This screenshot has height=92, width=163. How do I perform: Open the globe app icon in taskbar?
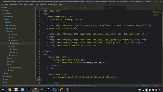pyautogui.click(x=68, y=90)
